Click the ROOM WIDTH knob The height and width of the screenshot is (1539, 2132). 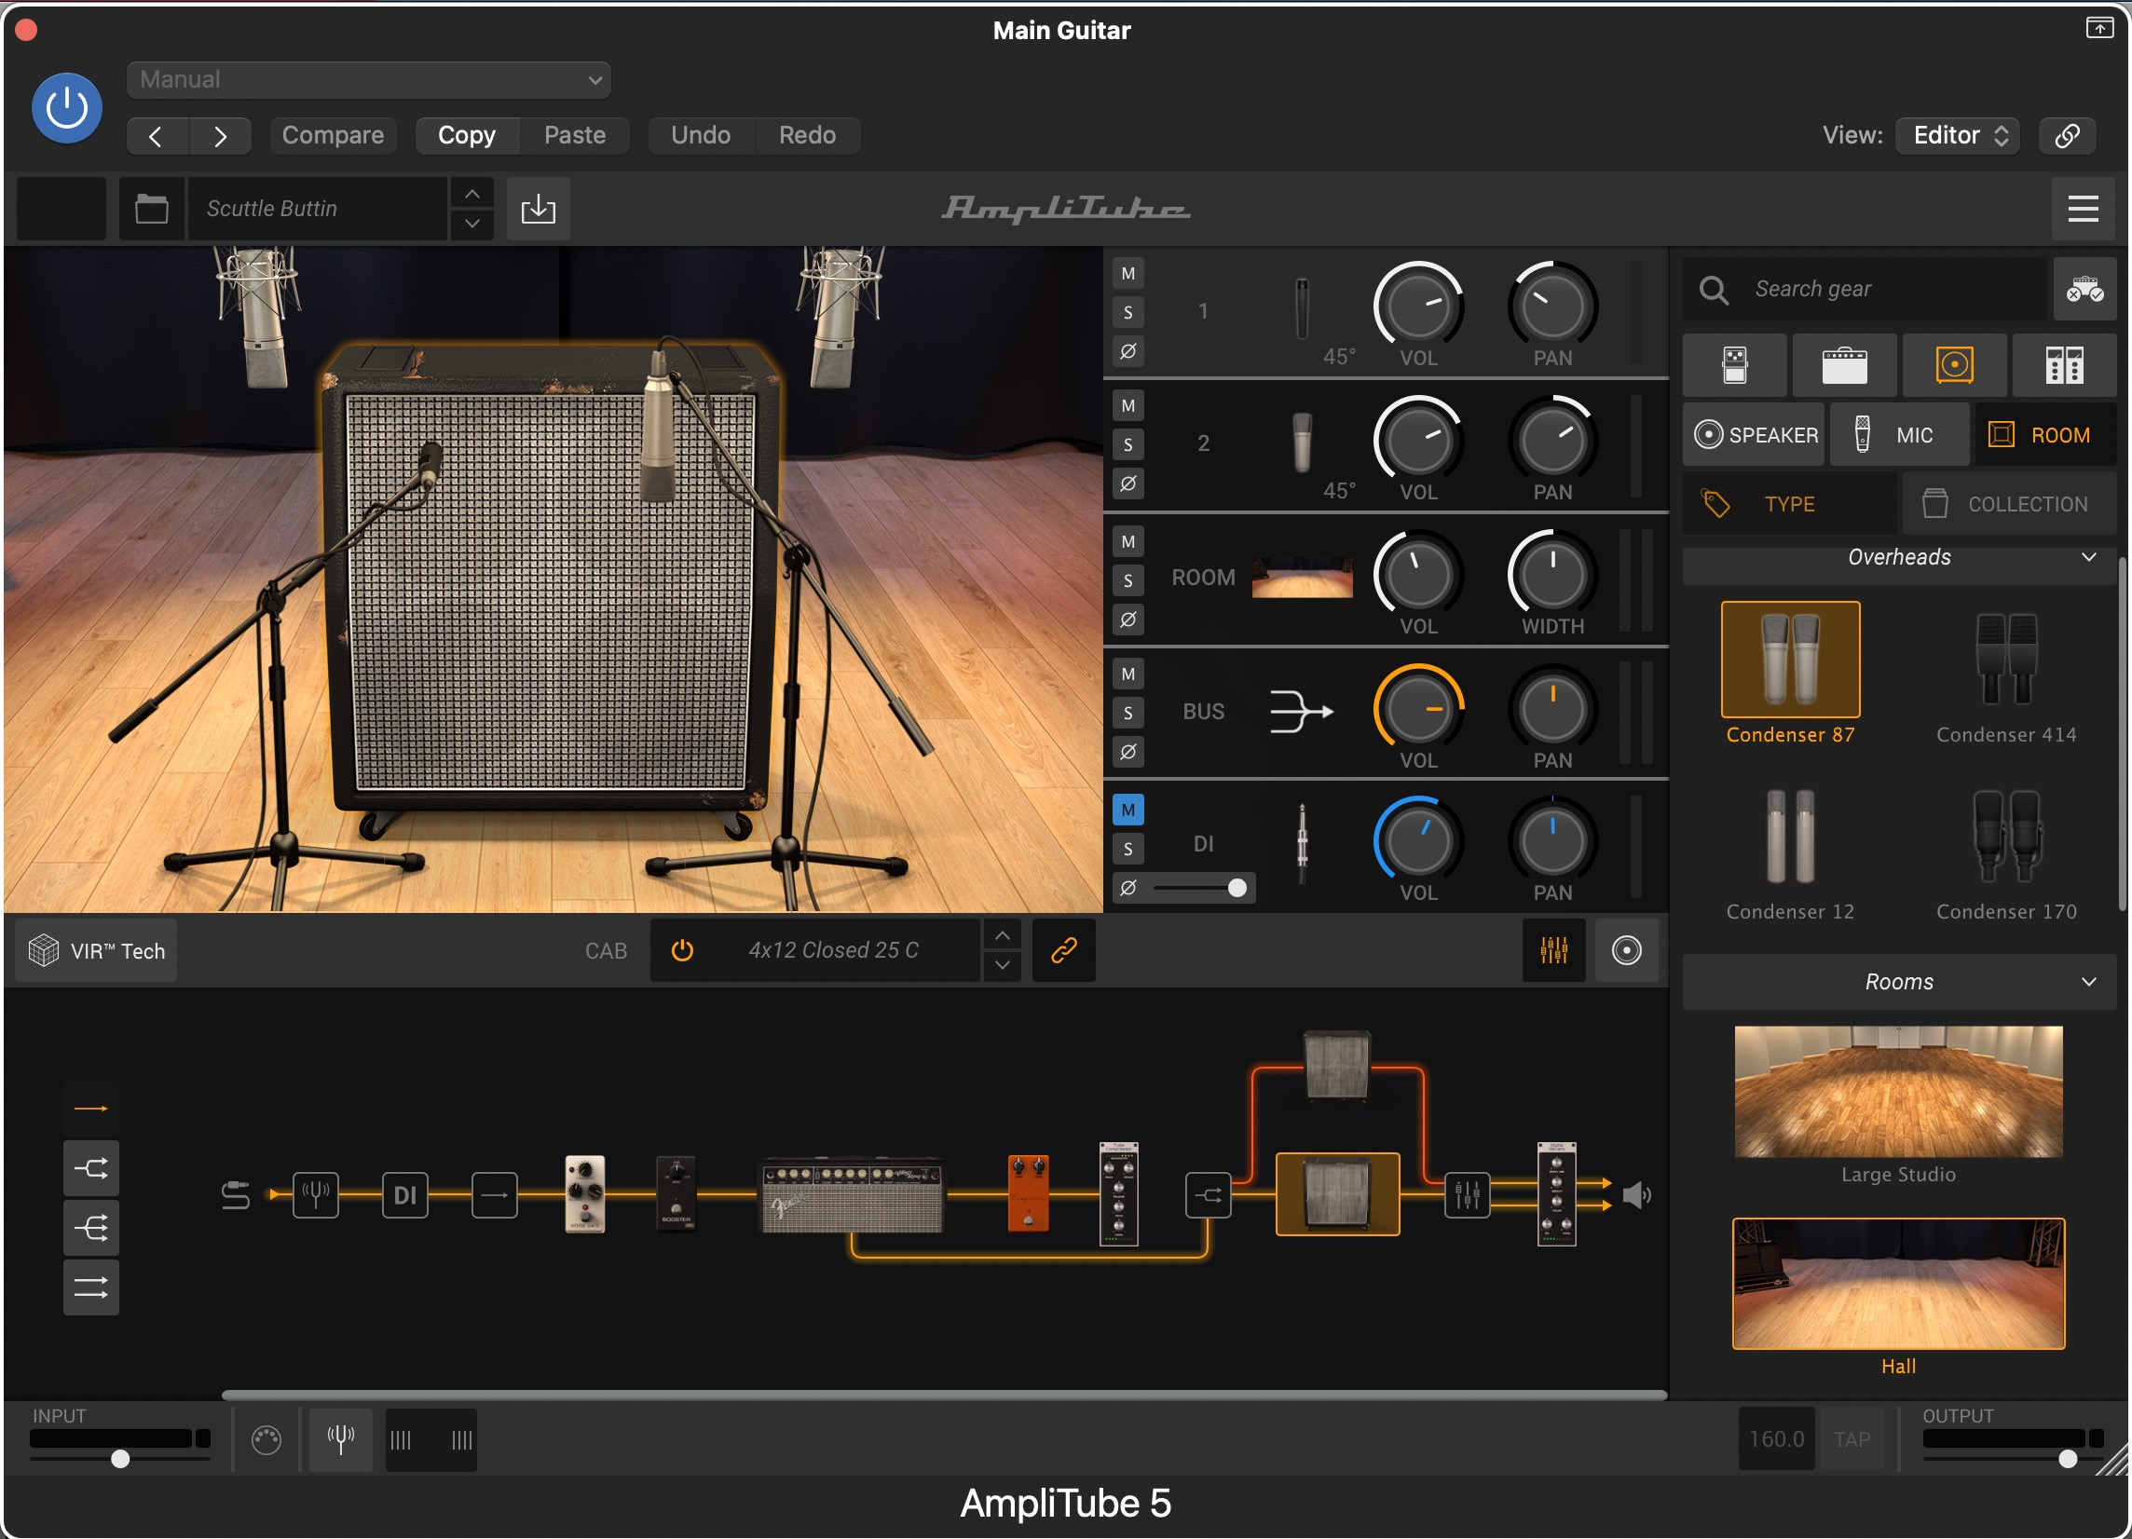click(1552, 574)
